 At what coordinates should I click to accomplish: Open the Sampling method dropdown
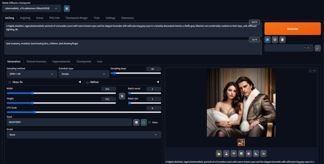[x=32, y=74]
